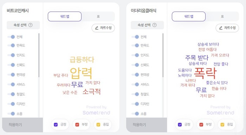Click the help icon beside 속성 선택 in 이더리움클래식 panel
The image size is (246, 135).
155,25
